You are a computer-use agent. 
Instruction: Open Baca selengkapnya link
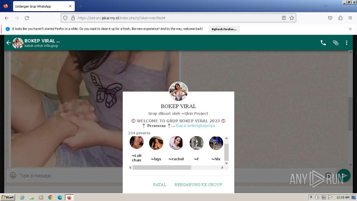pyautogui.click(x=195, y=126)
